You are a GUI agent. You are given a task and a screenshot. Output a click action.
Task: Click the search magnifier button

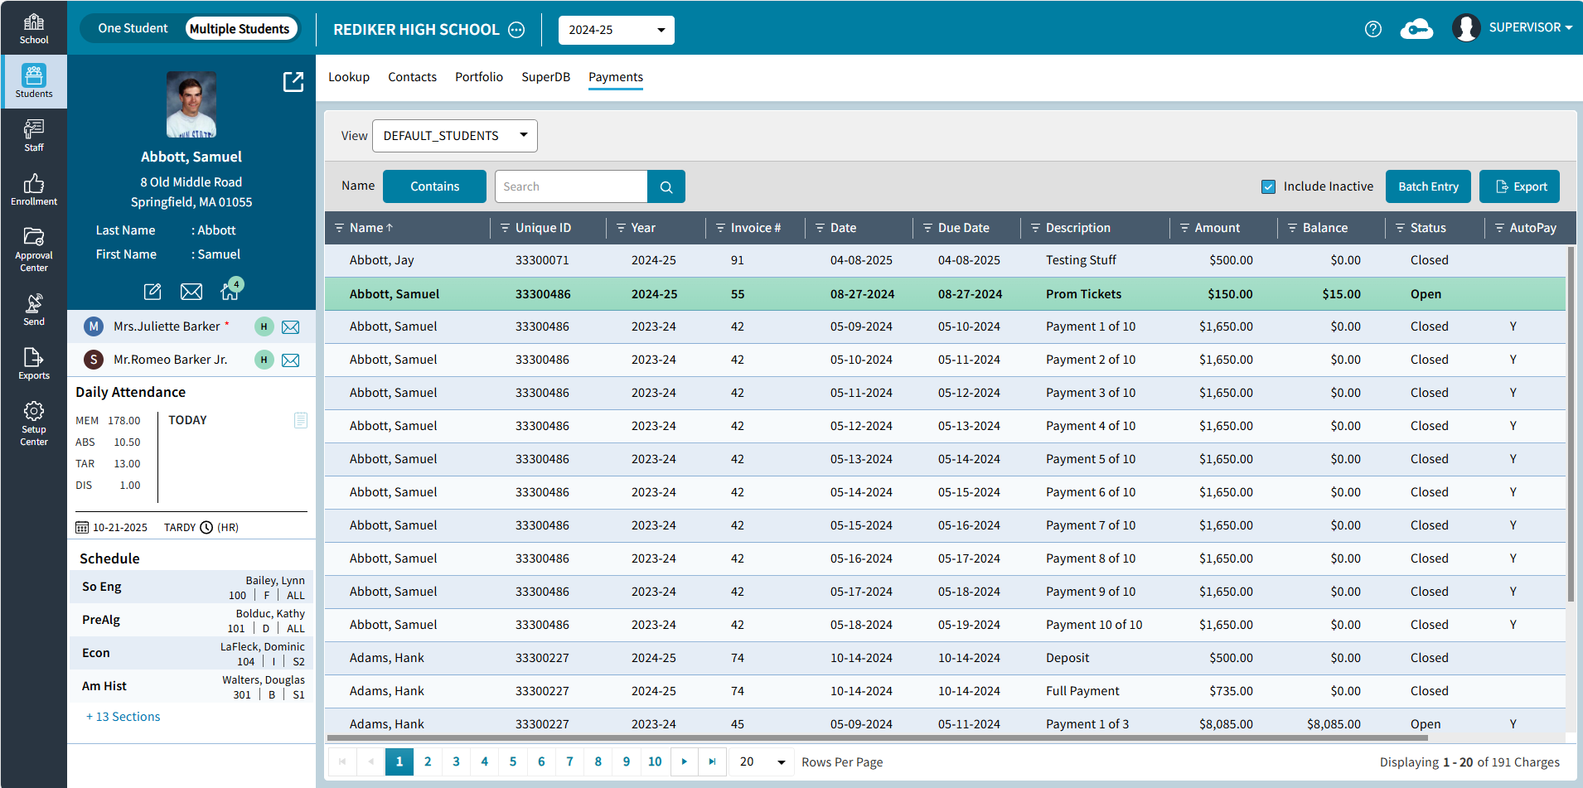click(666, 186)
